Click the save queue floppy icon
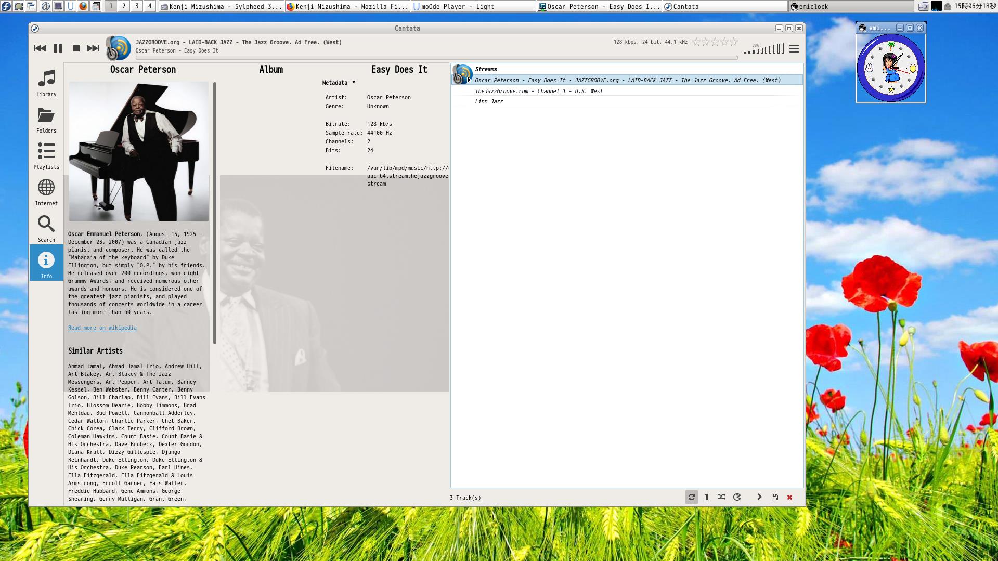This screenshot has height=561, width=998. coord(774,497)
